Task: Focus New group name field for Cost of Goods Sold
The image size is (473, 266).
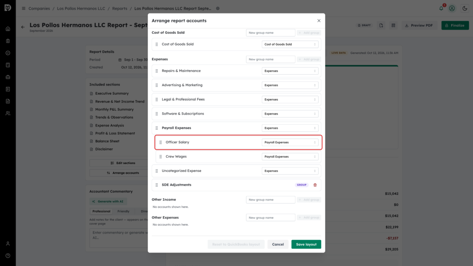Action: [x=271, y=33]
